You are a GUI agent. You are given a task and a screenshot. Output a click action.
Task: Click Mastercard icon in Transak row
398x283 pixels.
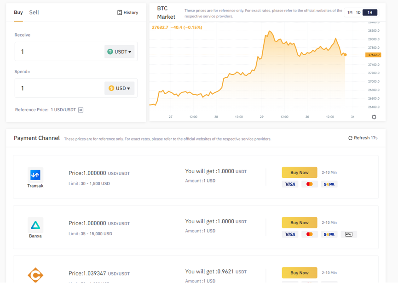coord(309,184)
